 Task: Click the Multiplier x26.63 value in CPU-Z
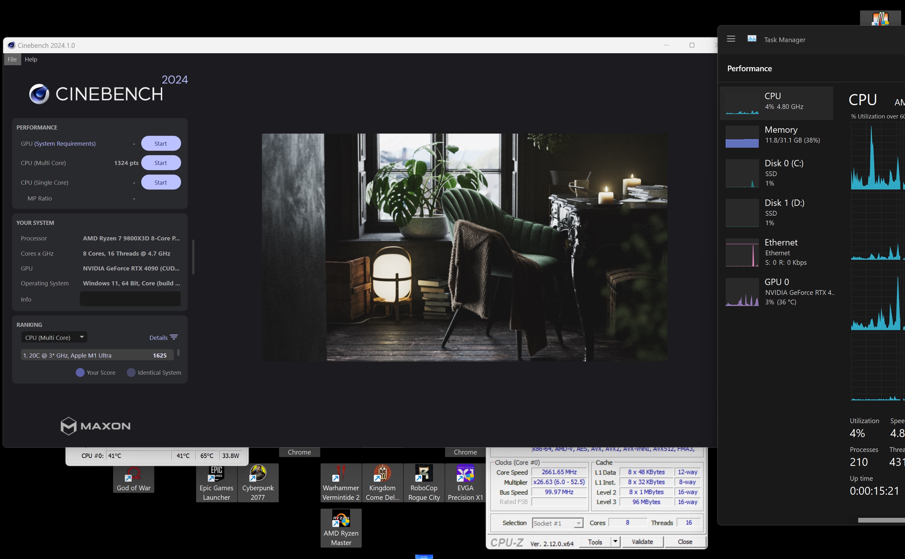point(559,482)
